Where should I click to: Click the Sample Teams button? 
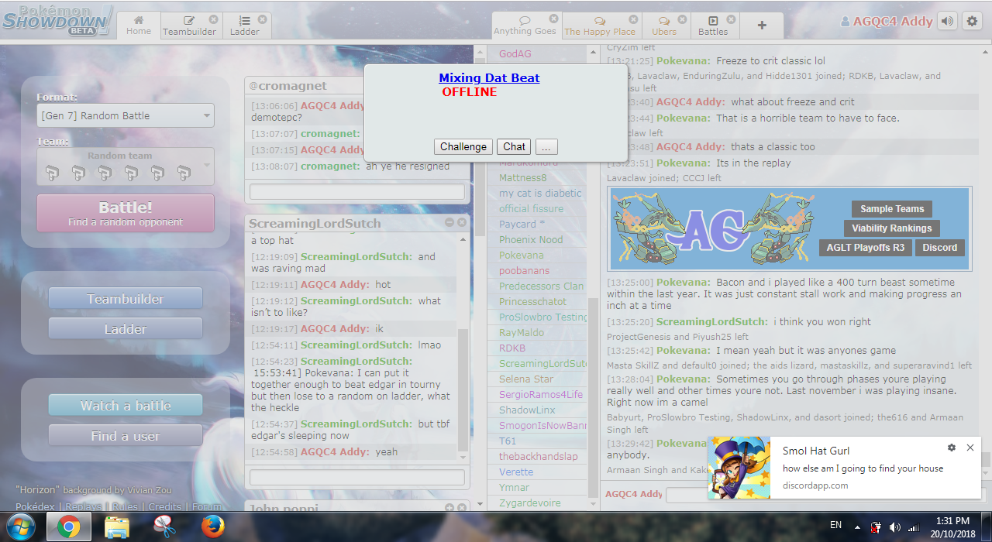click(892, 209)
